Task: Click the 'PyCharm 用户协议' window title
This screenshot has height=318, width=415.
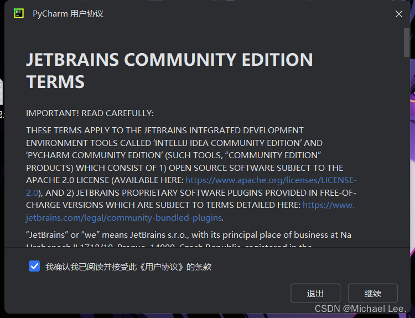Action: coord(68,14)
